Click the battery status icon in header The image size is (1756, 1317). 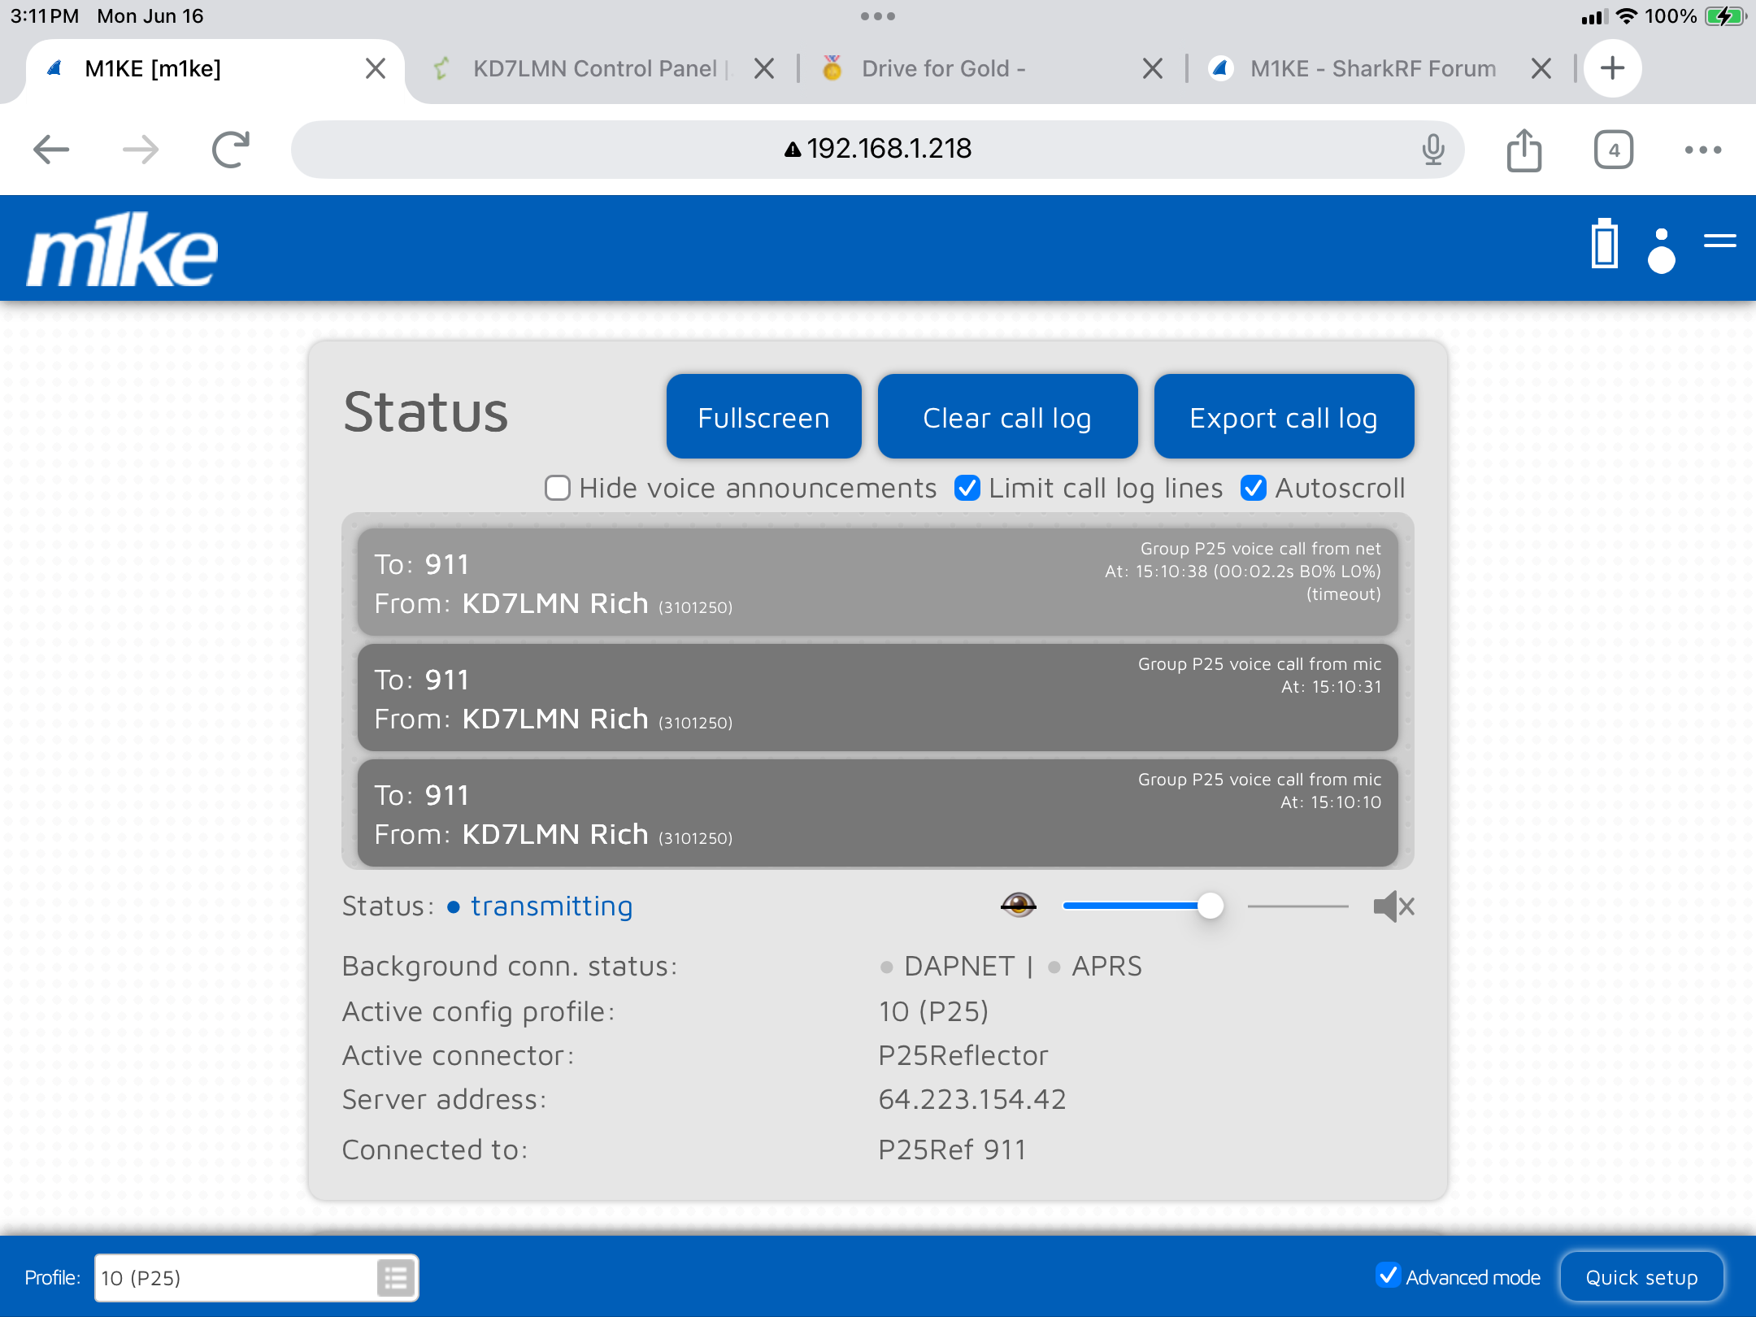[1604, 244]
